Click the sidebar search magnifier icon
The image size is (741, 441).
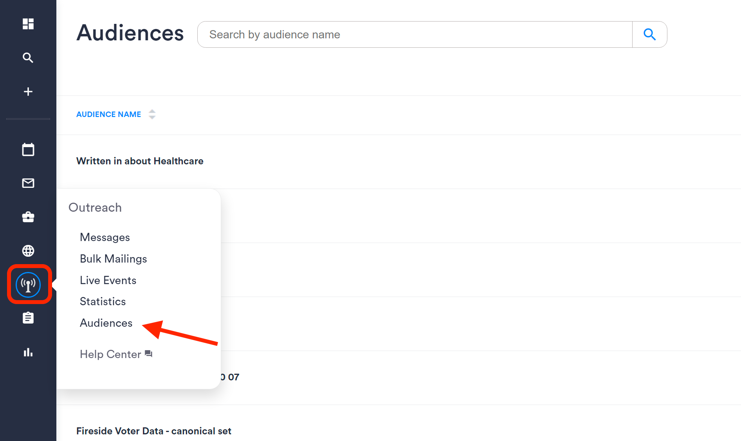(x=28, y=58)
